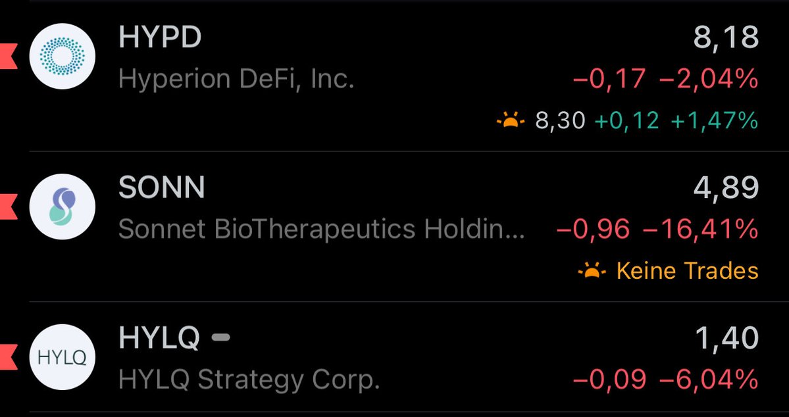Click the gray dash icon after HYLQ
The image size is (789, 417).
pyautogui.click(x=220, y=338)
